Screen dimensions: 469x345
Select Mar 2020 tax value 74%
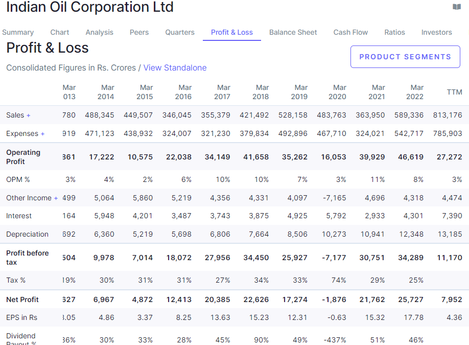pyautogui.click(x=339, y=281)
